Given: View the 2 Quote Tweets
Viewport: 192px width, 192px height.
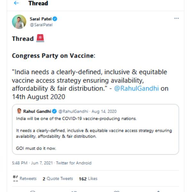Looking at the screenshot, I should (58, 179).
